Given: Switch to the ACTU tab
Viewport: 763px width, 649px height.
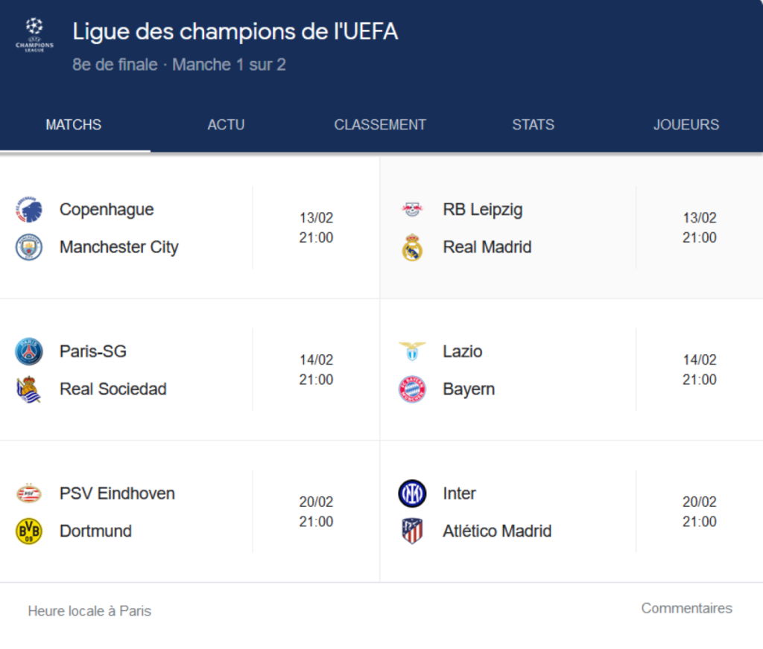Looking at the screenshot, I should tap(226, 124).
